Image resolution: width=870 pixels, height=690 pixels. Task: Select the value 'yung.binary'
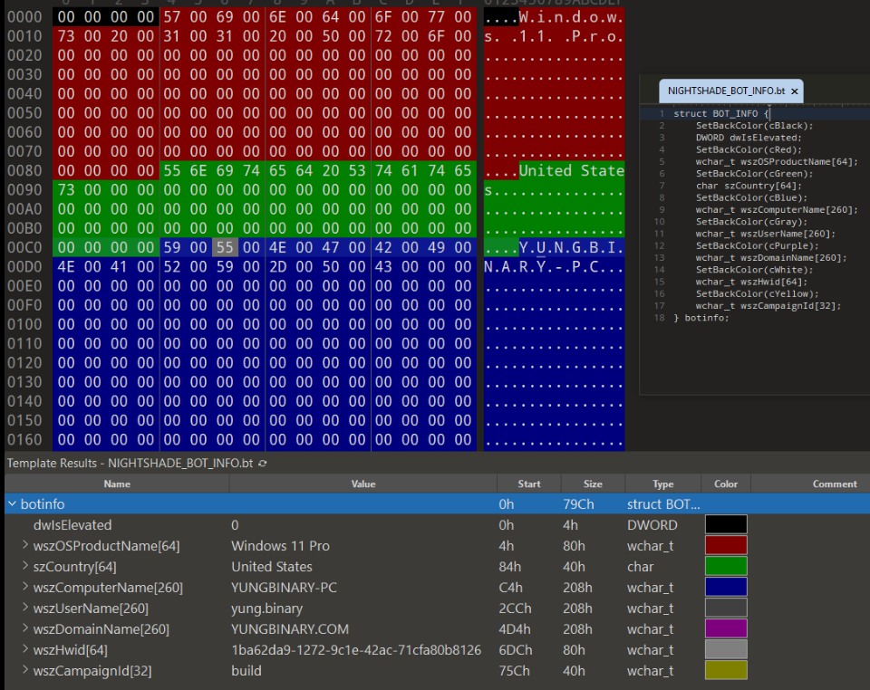[x=266, y=609]
